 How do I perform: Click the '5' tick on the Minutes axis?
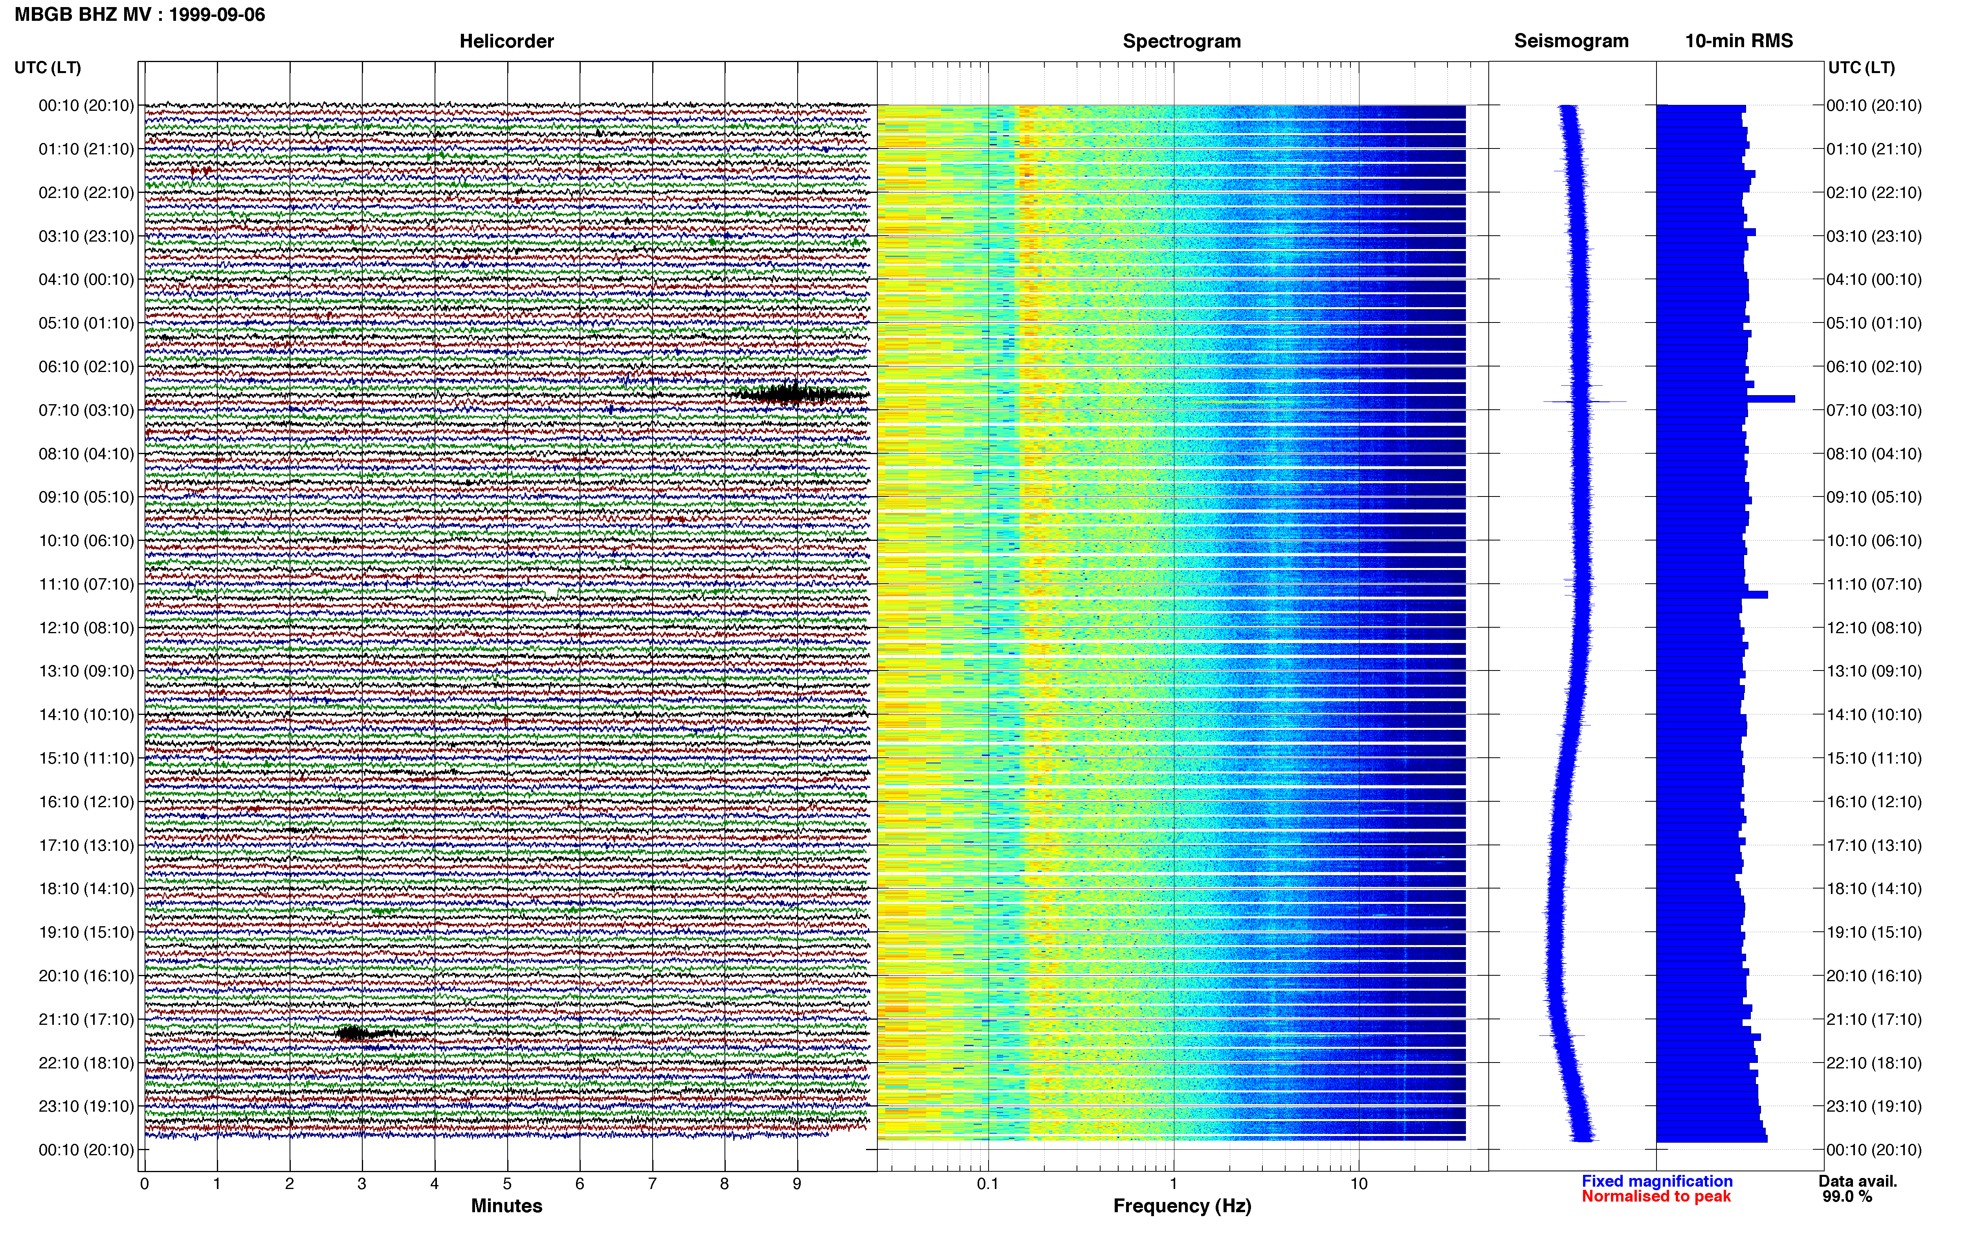(507, 1184)
